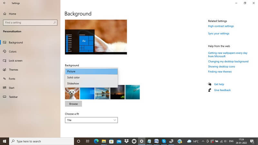
Task: Choose the underwater swimmer wallpaper thumbnail
Action: tap(133, 92)
